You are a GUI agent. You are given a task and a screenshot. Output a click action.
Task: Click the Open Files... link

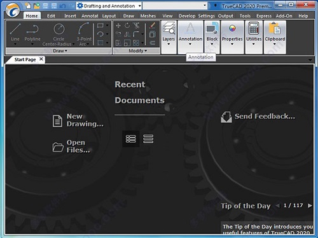coord(71,146)
